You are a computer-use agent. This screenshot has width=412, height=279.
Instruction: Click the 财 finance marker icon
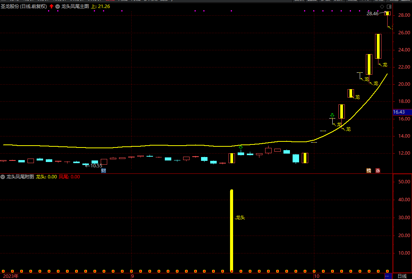click(x=103, y=171)
